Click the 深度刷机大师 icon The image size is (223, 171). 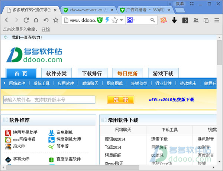[51, 140]
